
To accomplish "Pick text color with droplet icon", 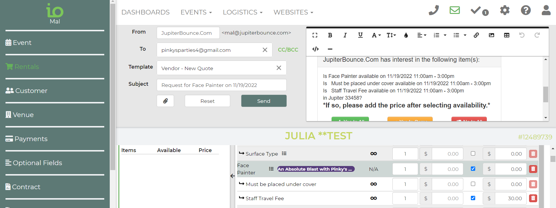I will click(406, 35).
